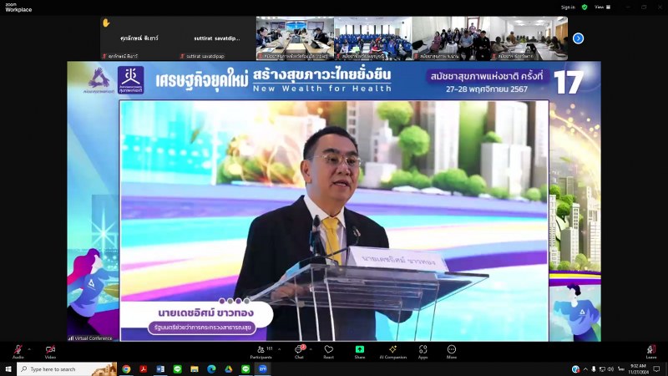Image resolution: width=668 pixels, height=376 pixels.
Task: Select the rightmost meeting room video thumbnail
Action: coord(529,38)
